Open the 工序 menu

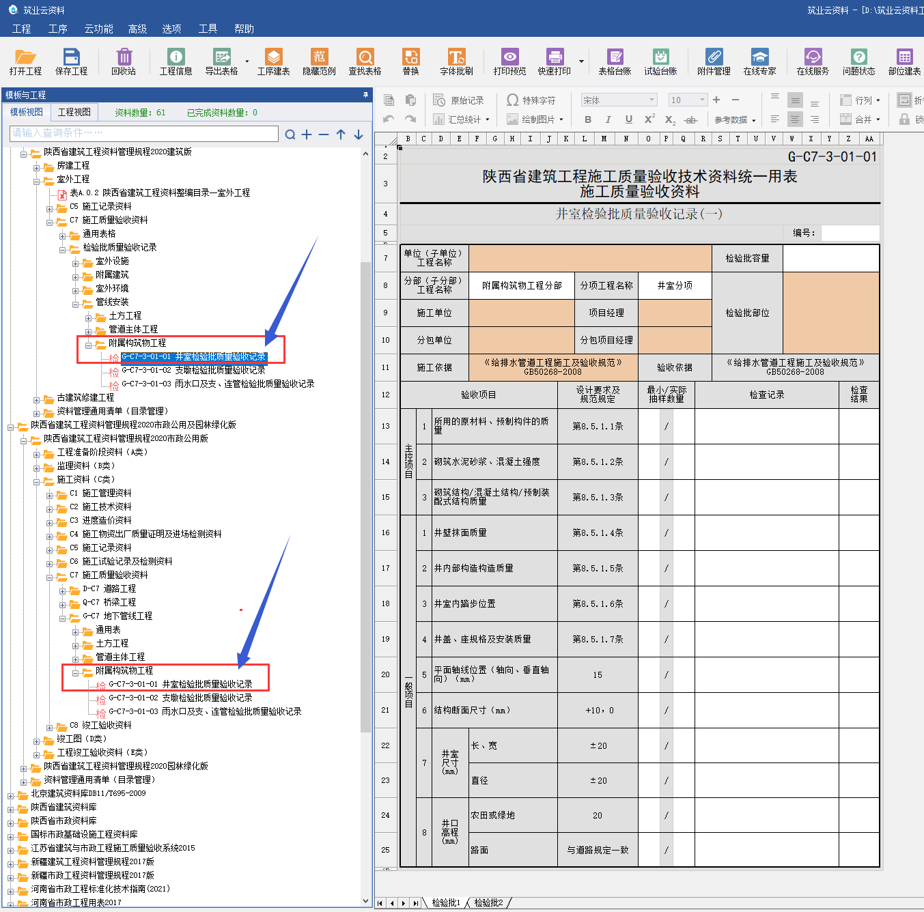(x=58, y=29)
